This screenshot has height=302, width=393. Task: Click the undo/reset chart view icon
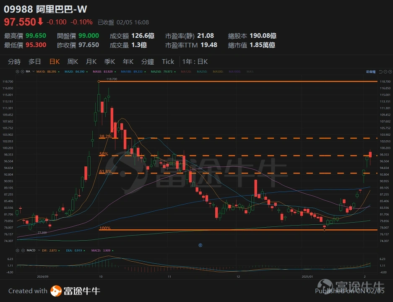tap(380, 72)
